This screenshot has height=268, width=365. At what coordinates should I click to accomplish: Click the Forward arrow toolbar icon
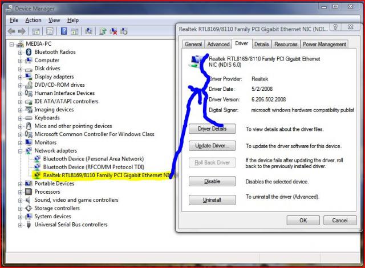pyautogui.click(x=22, y=31)
